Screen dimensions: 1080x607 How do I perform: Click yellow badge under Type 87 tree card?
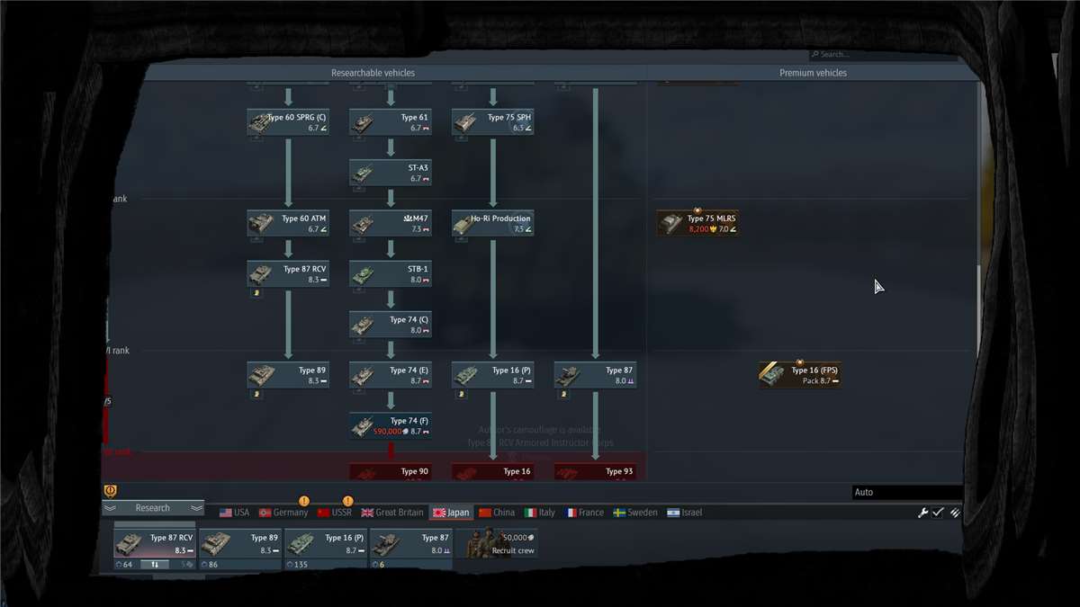(564, 394)
